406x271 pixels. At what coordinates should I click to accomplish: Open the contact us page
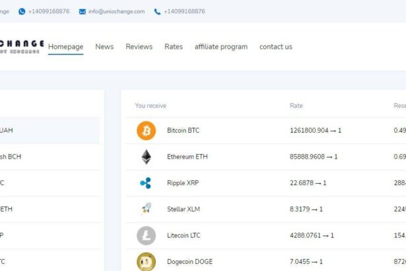(276, 47)
